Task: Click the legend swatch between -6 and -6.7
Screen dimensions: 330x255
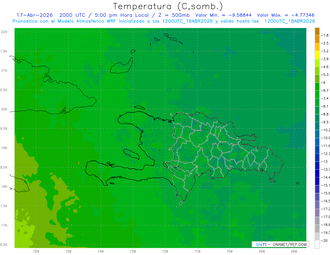Action: pyautogui.click(x=317, y=87)
